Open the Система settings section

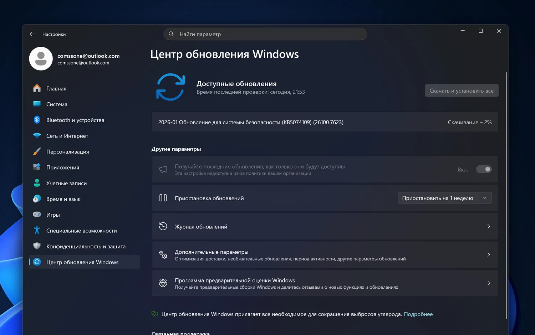coord(84,104)
